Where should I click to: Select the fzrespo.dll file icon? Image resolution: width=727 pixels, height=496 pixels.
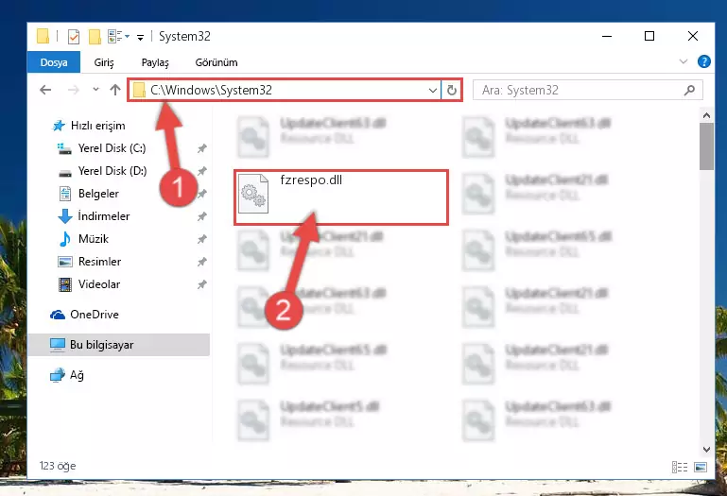tap(253, 194)
